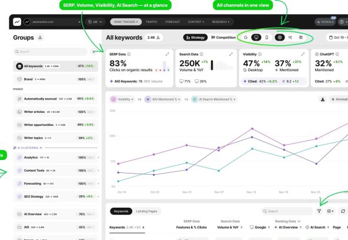This screenshot has height=240, width=348.
Task: Switch to the Landing Pages tab
Action: pyautogui.click(x=146, y=211)
